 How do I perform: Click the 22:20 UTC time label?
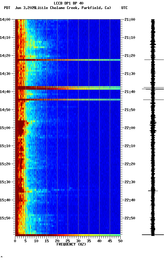(x=130, y=164)
